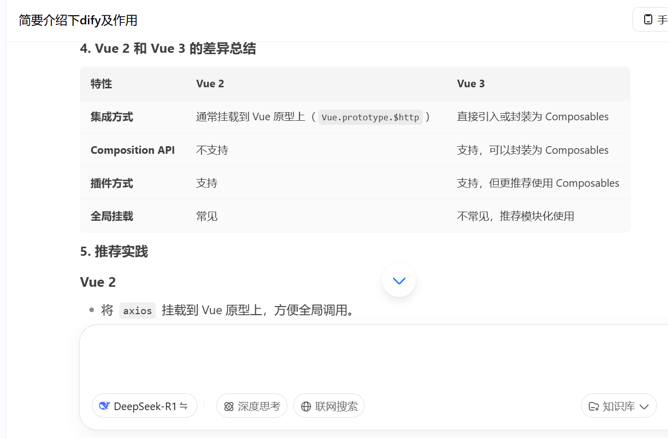The height and width of the screenshot is (438, 668).
Task: Click the globe icon in 联网搜索 button
Action: point(306,407)
